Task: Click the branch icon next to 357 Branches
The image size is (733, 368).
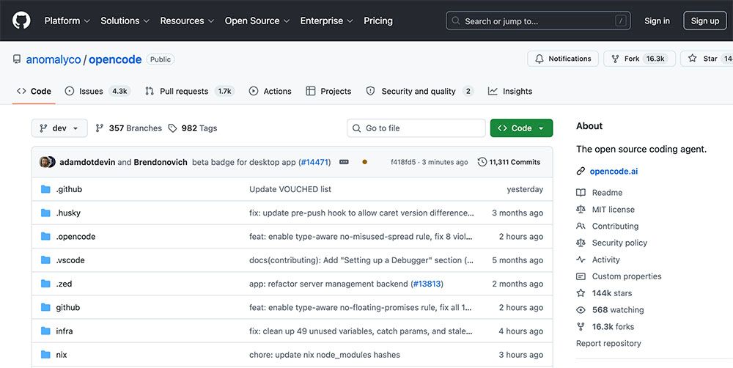Action: tap(99, 128)
